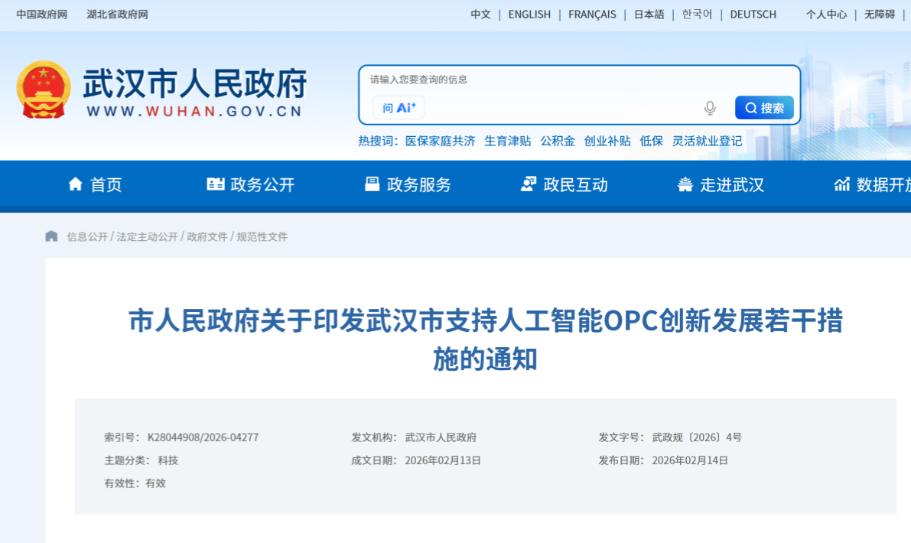The image size is (911, 543).
Task: Go to 规范性文件 breadcrumb link
Action: pyautogui.click(x=262, y=237)
